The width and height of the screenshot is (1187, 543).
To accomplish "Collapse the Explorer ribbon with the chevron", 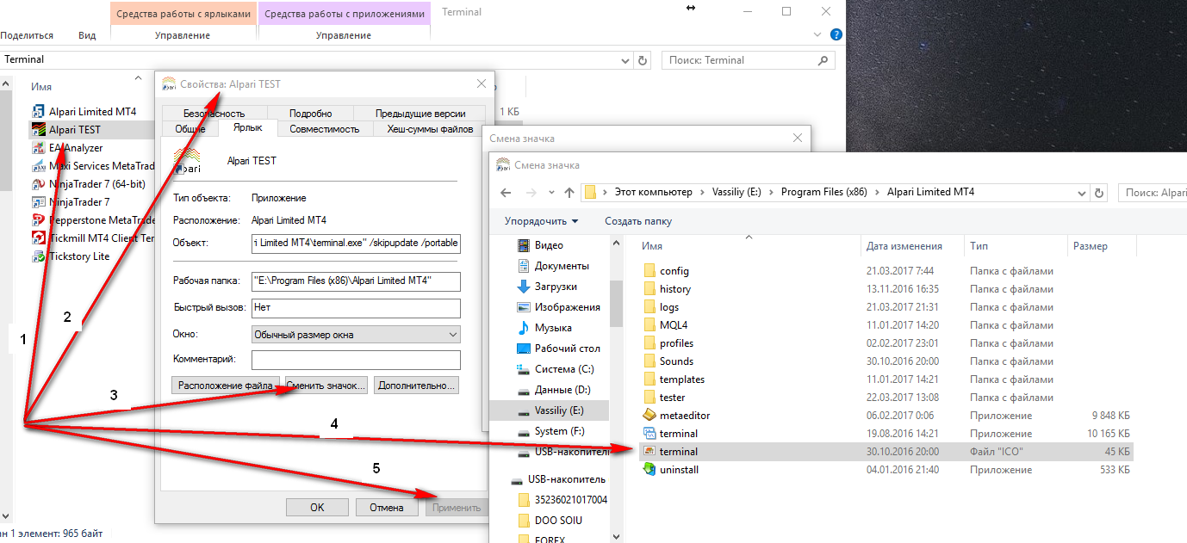I will point(818,35).
